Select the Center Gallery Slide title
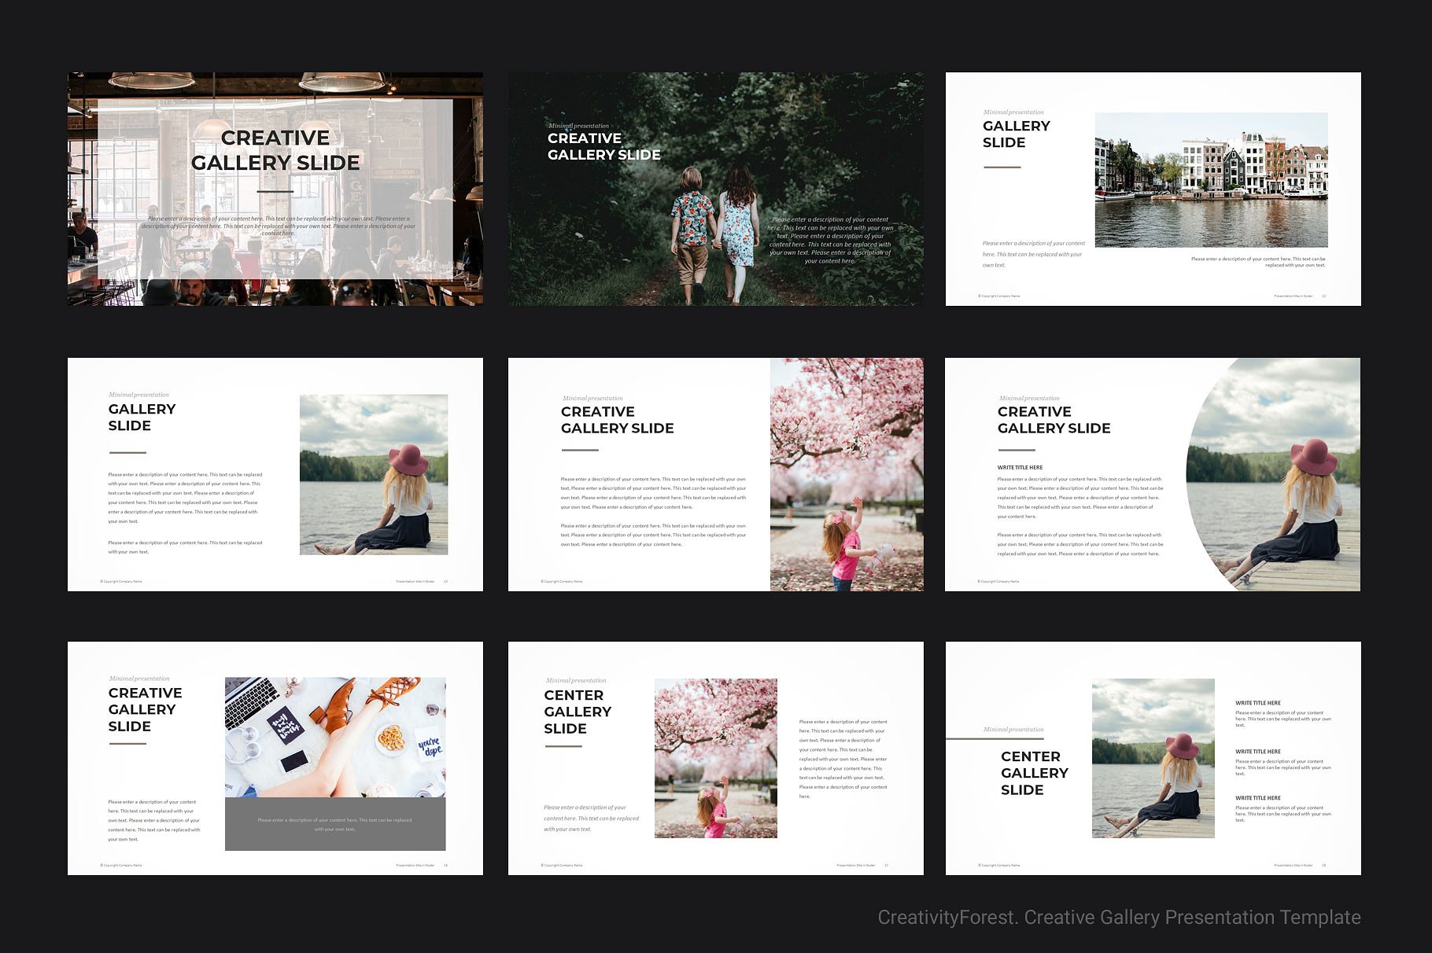This screenshot has width=1432, height=953. pyautogui.click(x=577, y=712)
